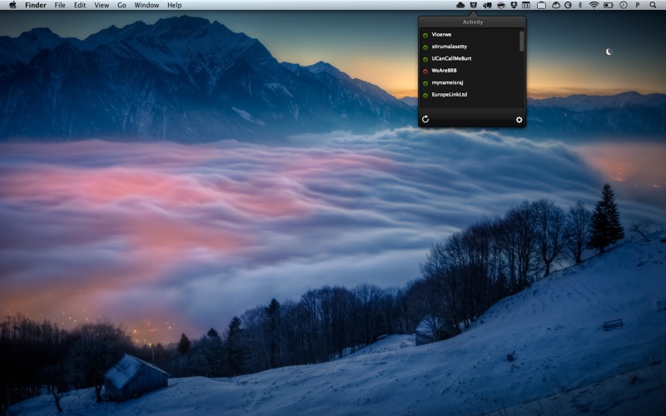The height and width of the screenshot is (416, 666).
Task: Open Spotlight search magnifier icon
Action: coord(653,5)
